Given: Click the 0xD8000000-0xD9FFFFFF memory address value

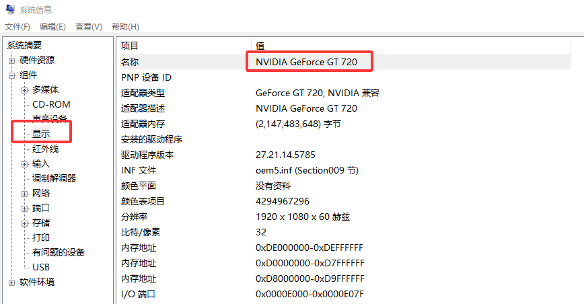Looking at the screenshot, I should click(310, 278).
